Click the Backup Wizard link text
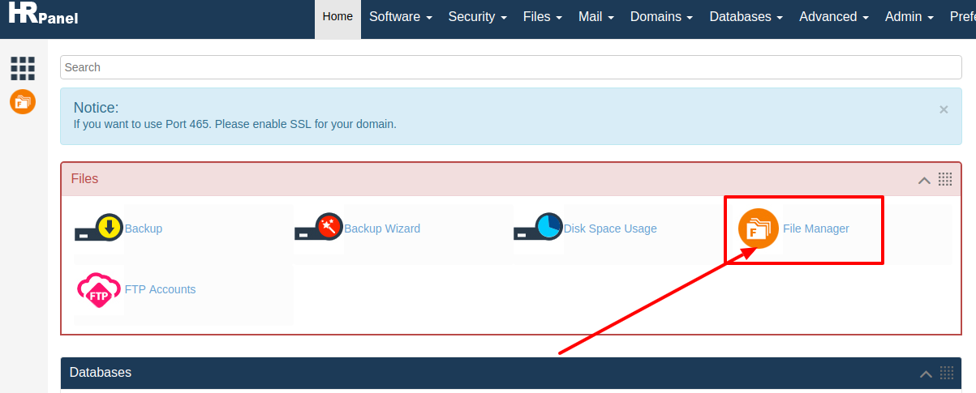 tap(382, 229)
